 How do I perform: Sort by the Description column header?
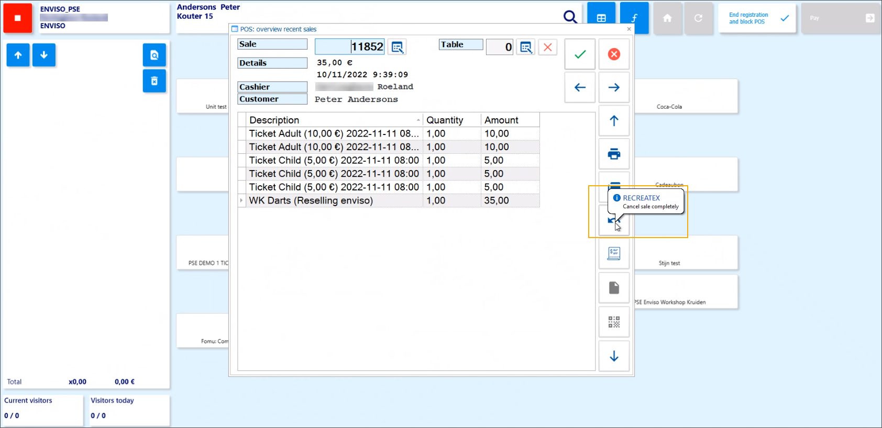(330, 120)
